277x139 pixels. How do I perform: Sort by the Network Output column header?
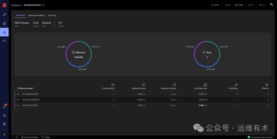[x=168, y=88]
